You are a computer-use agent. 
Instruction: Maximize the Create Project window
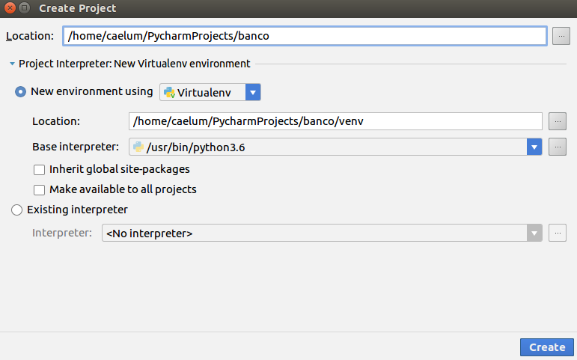(x=24, y=7)
